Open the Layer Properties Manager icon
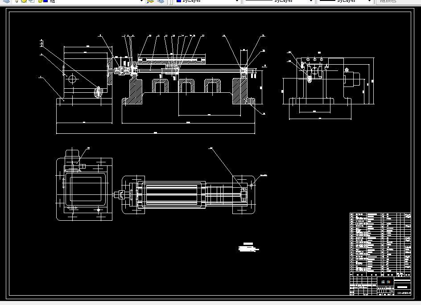The height and width of the screenshot is (305, 421). pos(6,1)
